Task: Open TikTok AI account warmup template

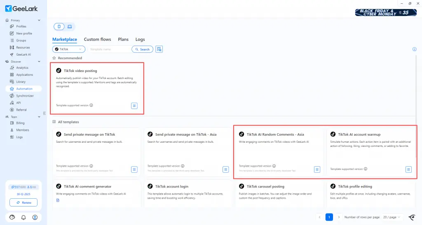Action: pyautogui.click(x=371, y=152)
